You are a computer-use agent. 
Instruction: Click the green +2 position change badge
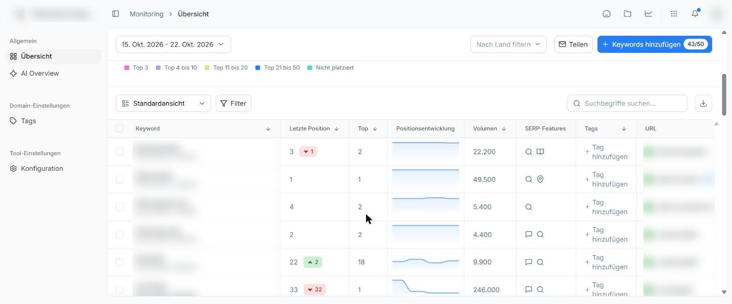pyautogui.click(x=313, y=262)
